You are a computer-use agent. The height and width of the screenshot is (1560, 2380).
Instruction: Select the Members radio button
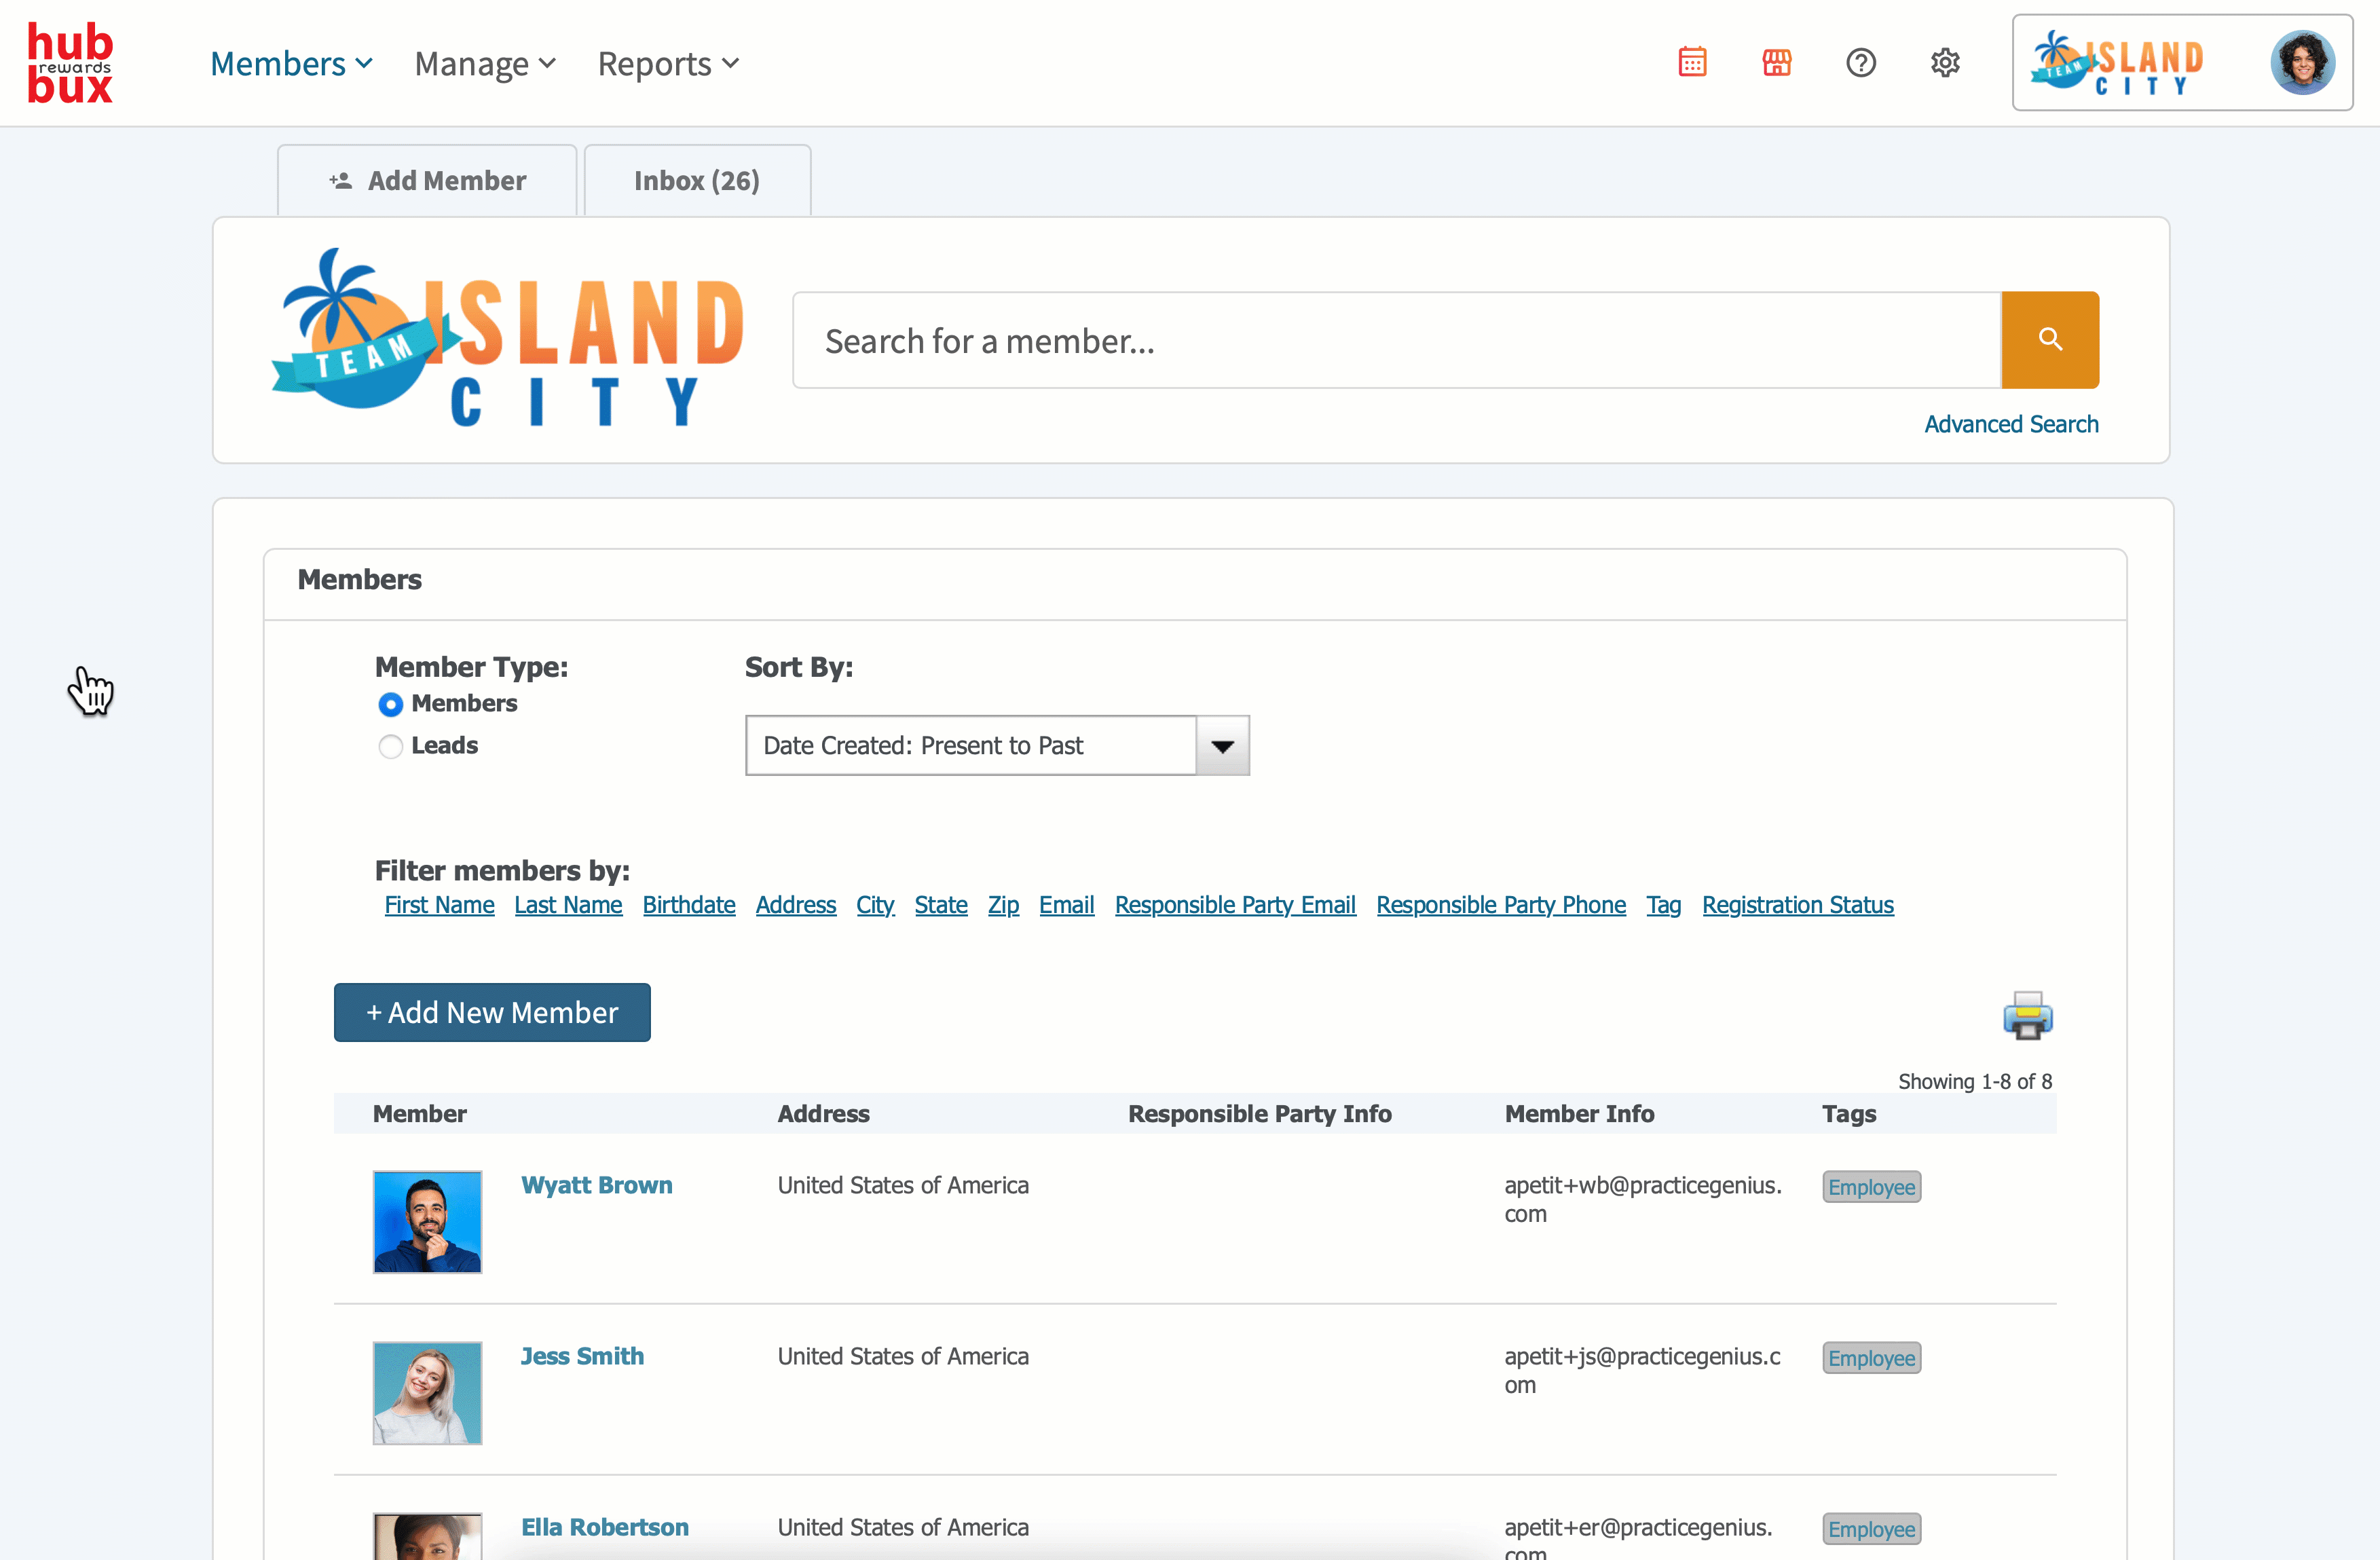point(391,705)
